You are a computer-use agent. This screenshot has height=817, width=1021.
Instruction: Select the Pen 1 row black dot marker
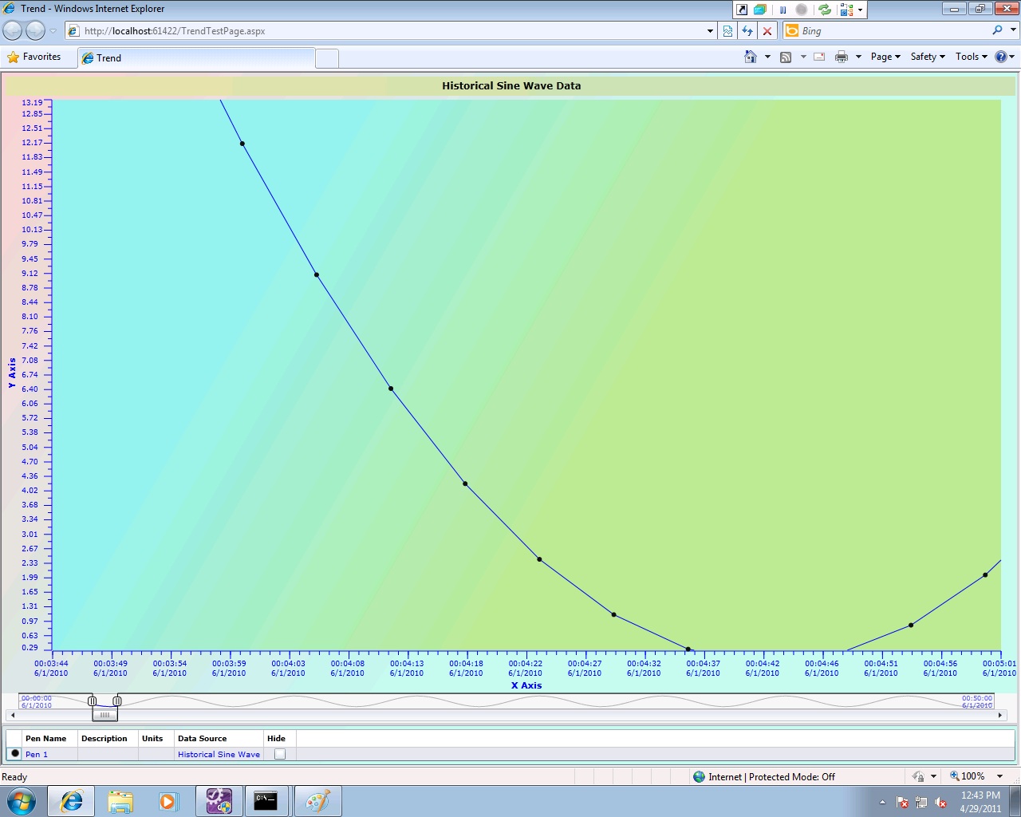click(x=15, y=753)
